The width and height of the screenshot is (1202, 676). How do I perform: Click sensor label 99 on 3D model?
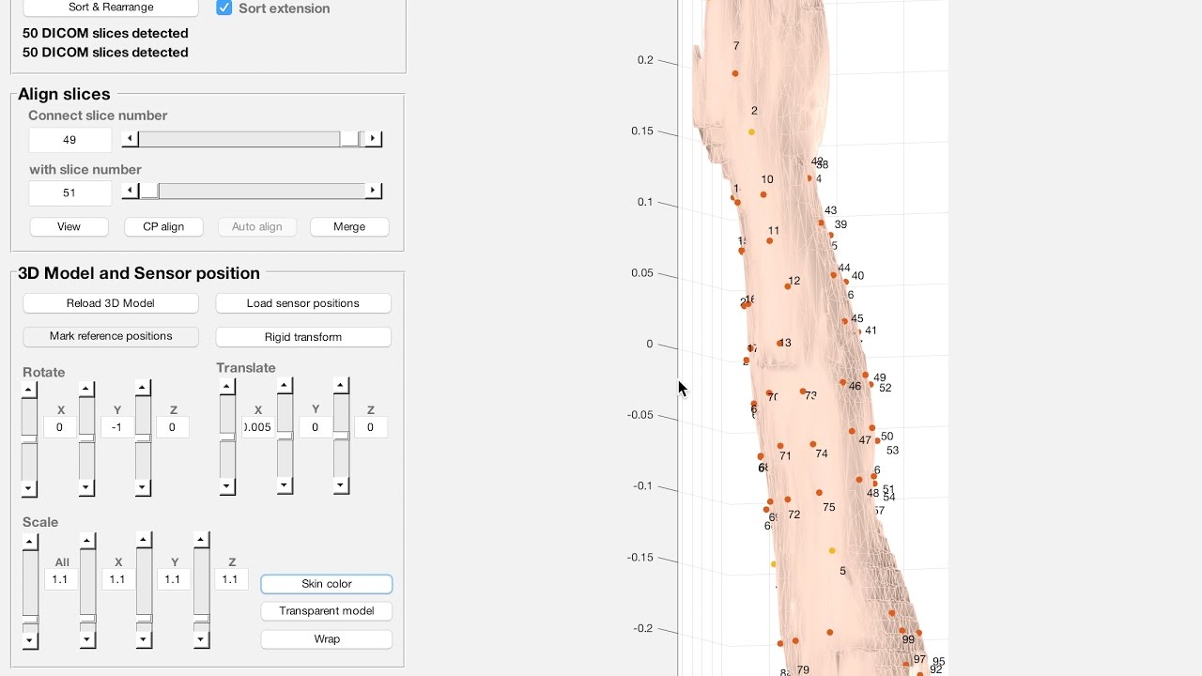(908, 639)
